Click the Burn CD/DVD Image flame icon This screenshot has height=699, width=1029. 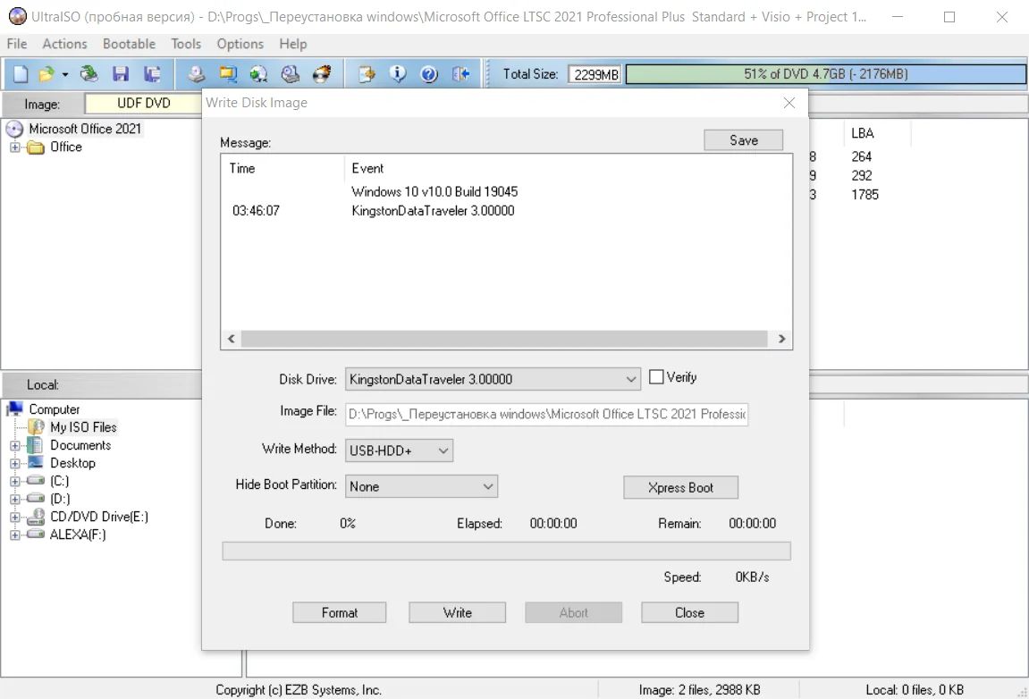(x=322, y=73)
